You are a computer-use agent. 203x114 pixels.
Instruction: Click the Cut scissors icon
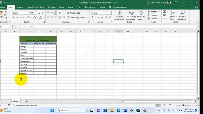pos(6,12)
